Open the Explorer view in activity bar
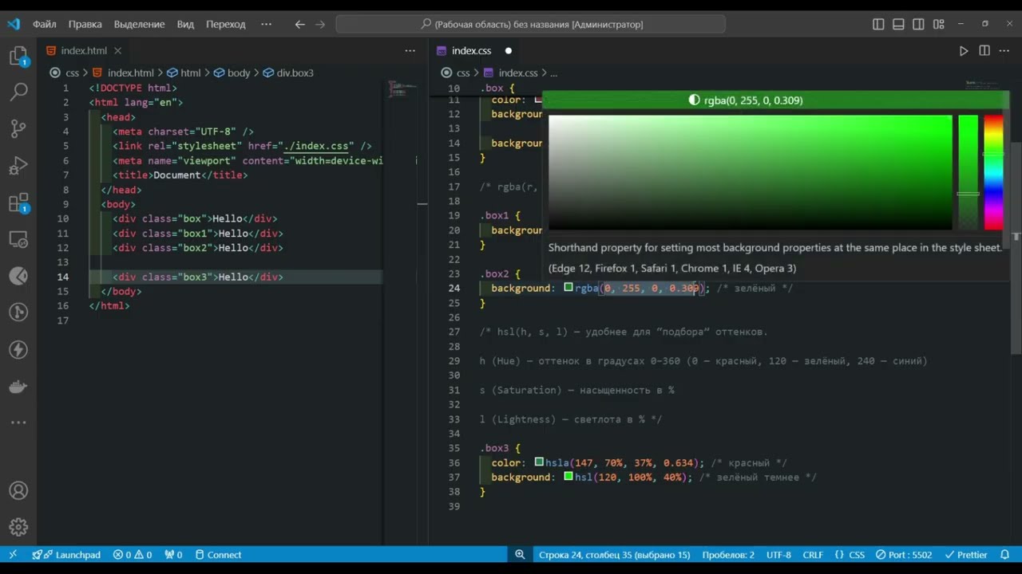The height and width of the screenshot is (574, 1022). click(x=18, y=56)
